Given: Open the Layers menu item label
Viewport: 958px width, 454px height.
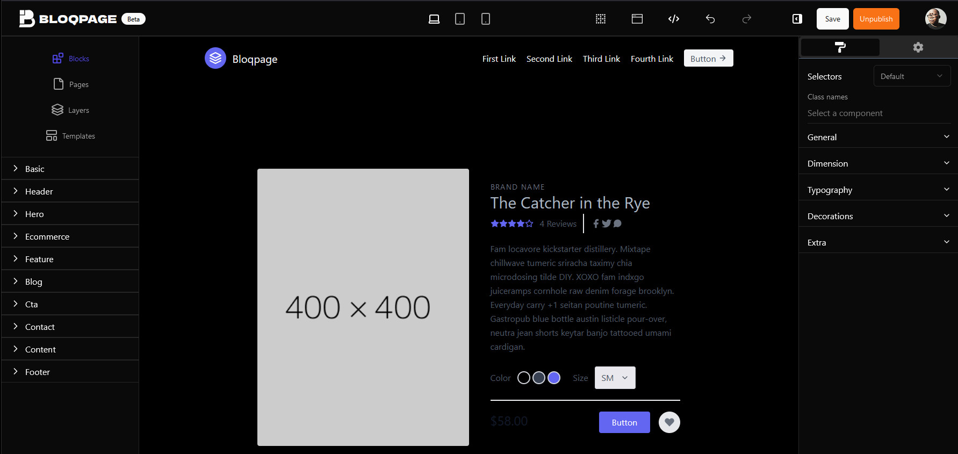Looking at the screenshot, I should point(79,110).
